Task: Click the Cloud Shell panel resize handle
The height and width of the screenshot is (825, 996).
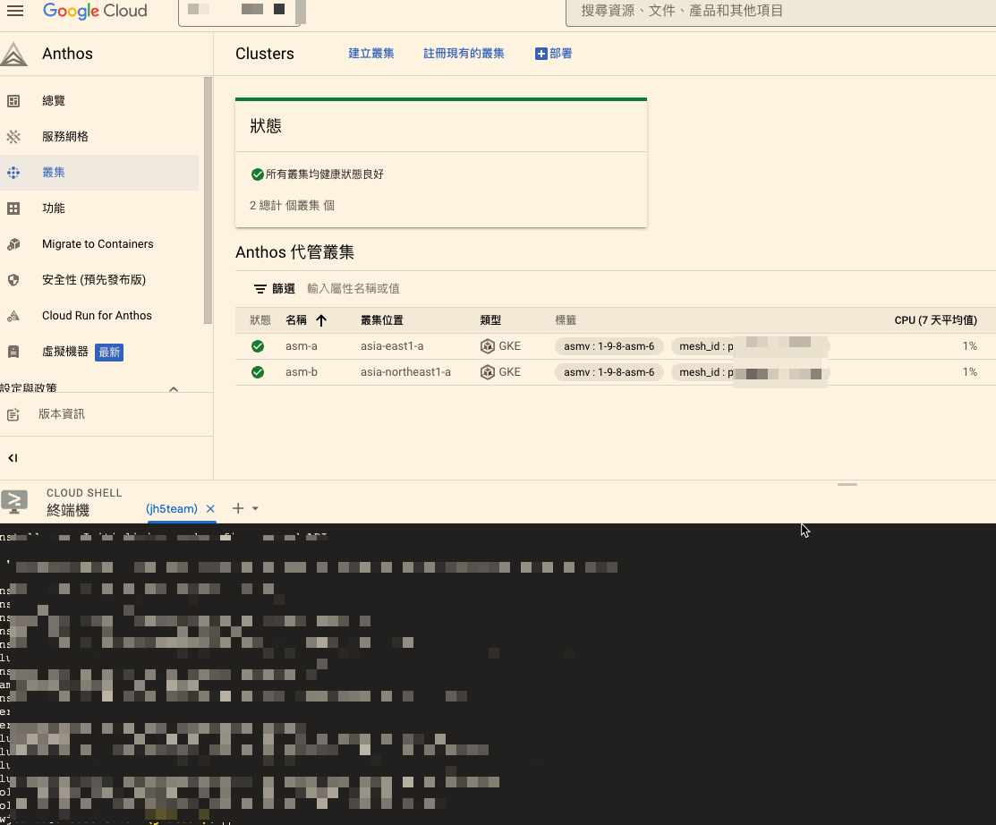Action: coord(847,485)
